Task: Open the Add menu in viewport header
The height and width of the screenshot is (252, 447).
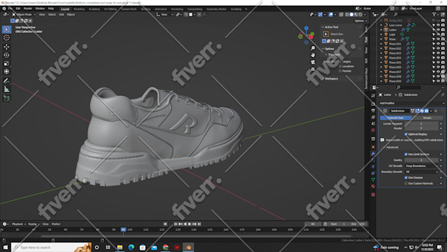Action: (61, 14)
